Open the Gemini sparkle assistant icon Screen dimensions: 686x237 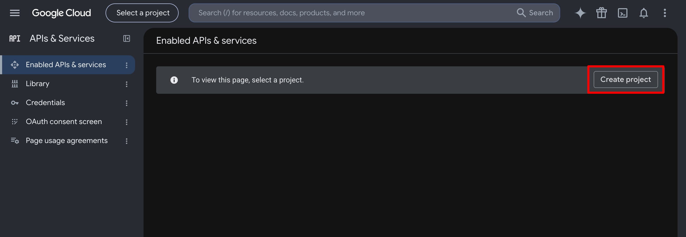pyautogui.click(x=580, y=13)
